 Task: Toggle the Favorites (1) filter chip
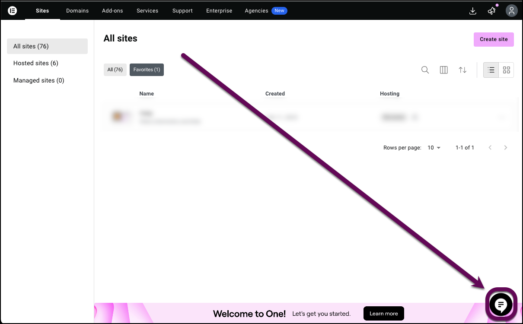147,69
